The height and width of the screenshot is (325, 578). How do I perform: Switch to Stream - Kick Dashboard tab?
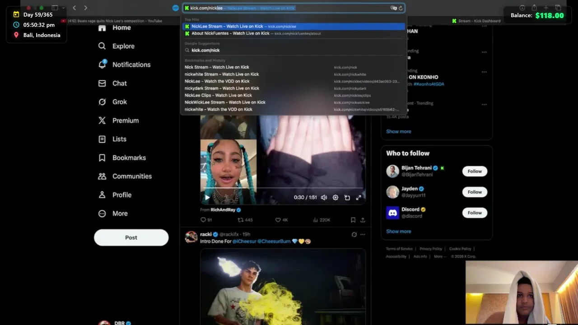click(476, 21)
